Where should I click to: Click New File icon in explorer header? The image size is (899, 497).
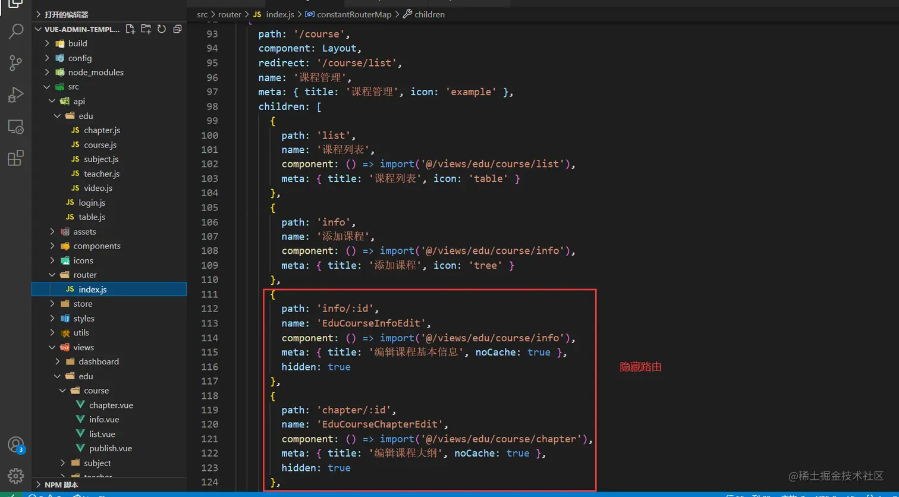[x=130, y=29]
